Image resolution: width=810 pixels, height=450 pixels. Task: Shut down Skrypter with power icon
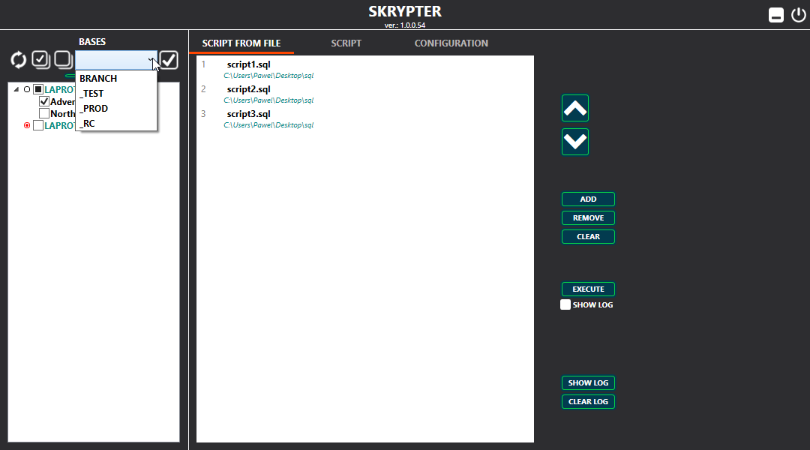click(798, 15)
